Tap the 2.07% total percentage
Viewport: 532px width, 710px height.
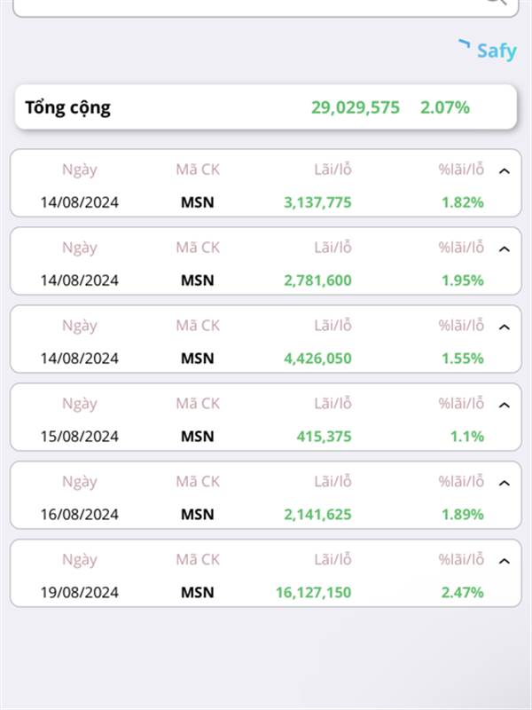click(445, 107)
